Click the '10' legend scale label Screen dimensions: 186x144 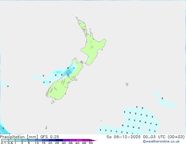(x=37, y=143)
